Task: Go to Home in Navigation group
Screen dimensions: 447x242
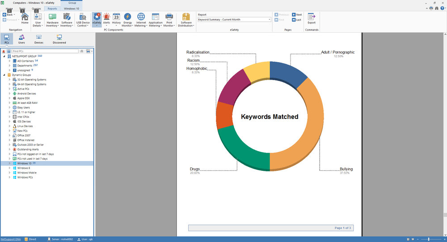Action: 25,19
